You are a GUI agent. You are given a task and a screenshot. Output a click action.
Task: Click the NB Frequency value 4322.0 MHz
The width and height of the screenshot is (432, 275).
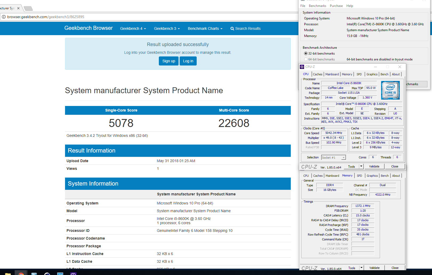click(383, 195)
